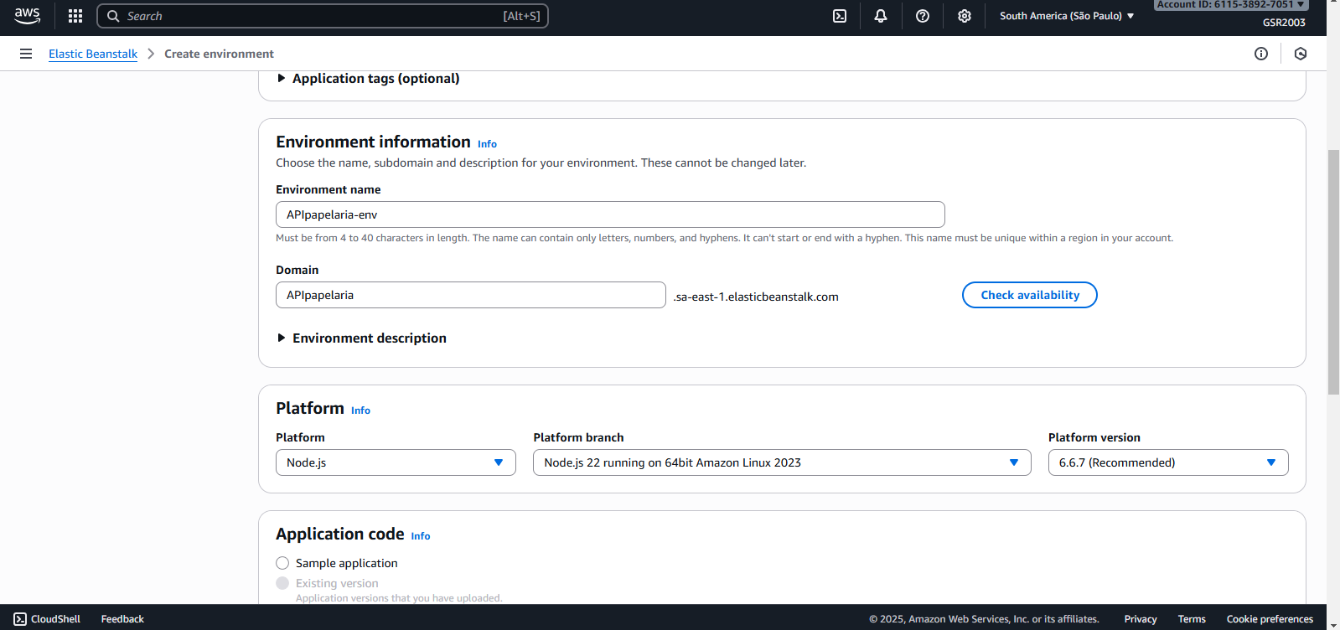
Task: Go to Elastic Beanstalk breadcrumb link
Action: click(93, 54)
